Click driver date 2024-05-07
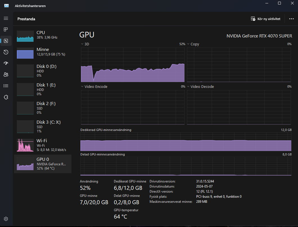The width and height of the screenshot is (298, 227). [x=204, y=186]
